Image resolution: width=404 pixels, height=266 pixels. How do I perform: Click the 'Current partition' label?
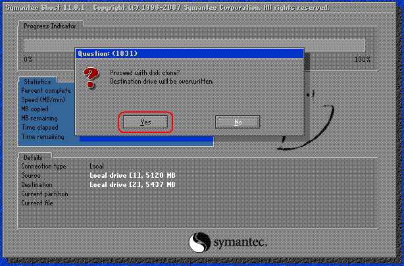pos(45,194)
